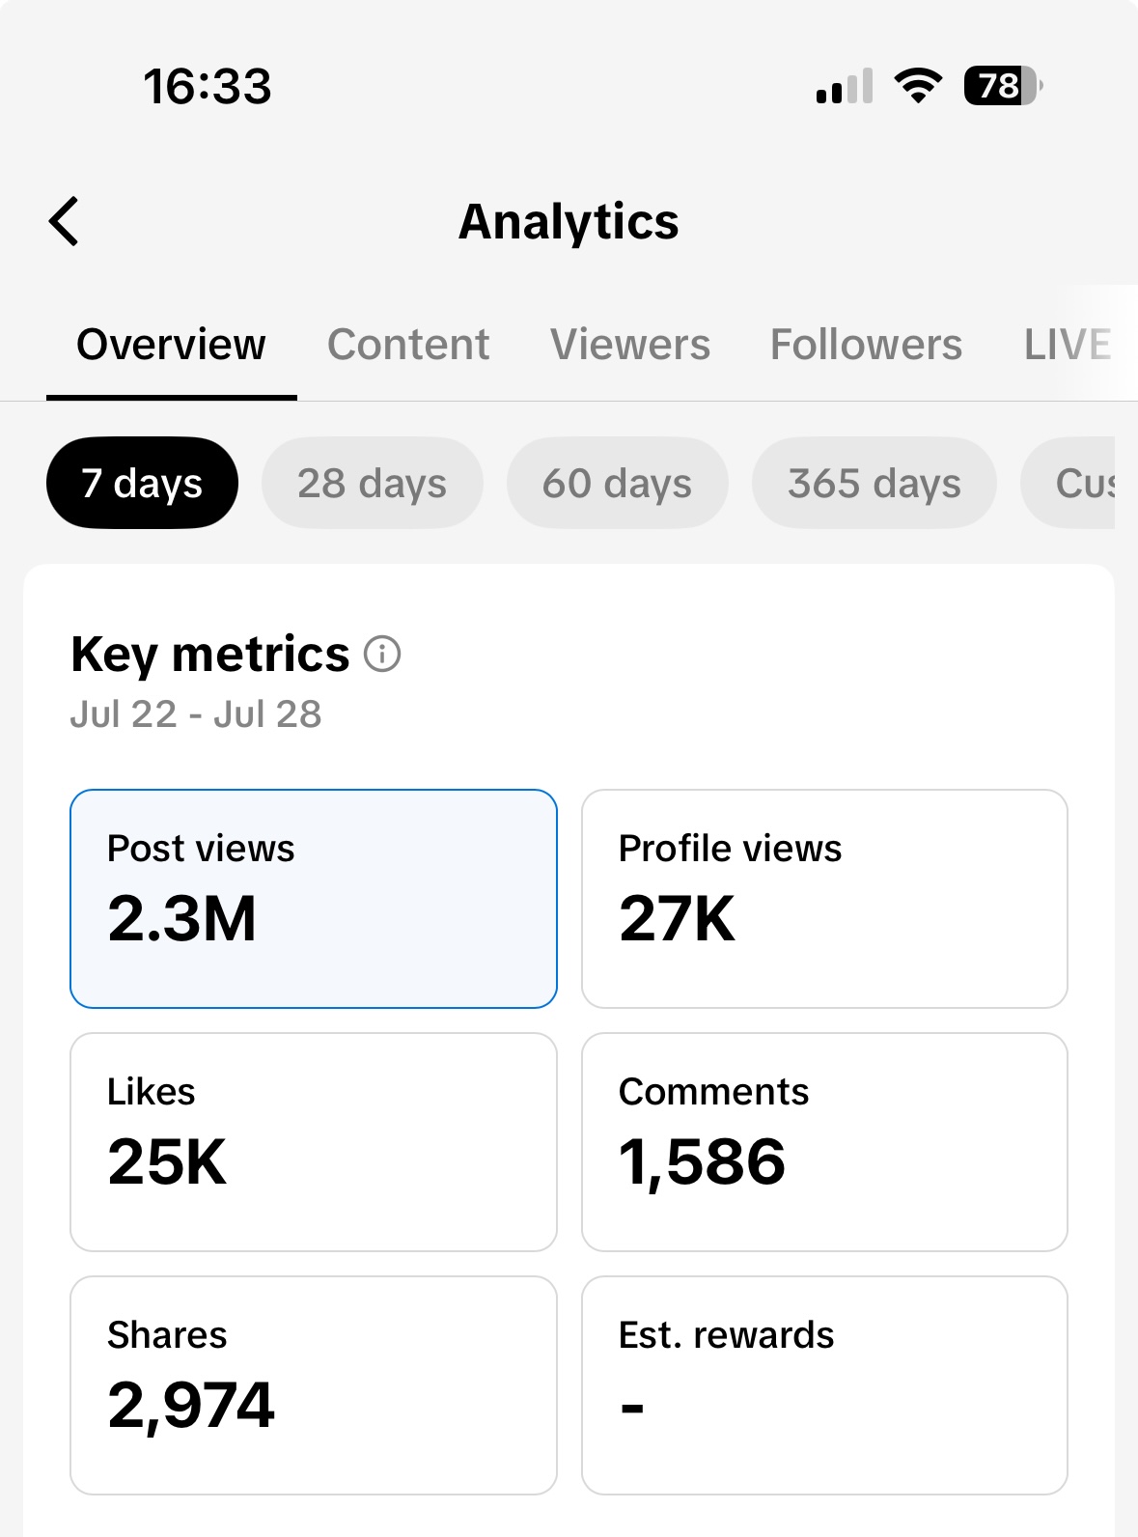Tap the battery level indicator
Viewport: 1138px width, 1537px height.
tap(1003, 86)
